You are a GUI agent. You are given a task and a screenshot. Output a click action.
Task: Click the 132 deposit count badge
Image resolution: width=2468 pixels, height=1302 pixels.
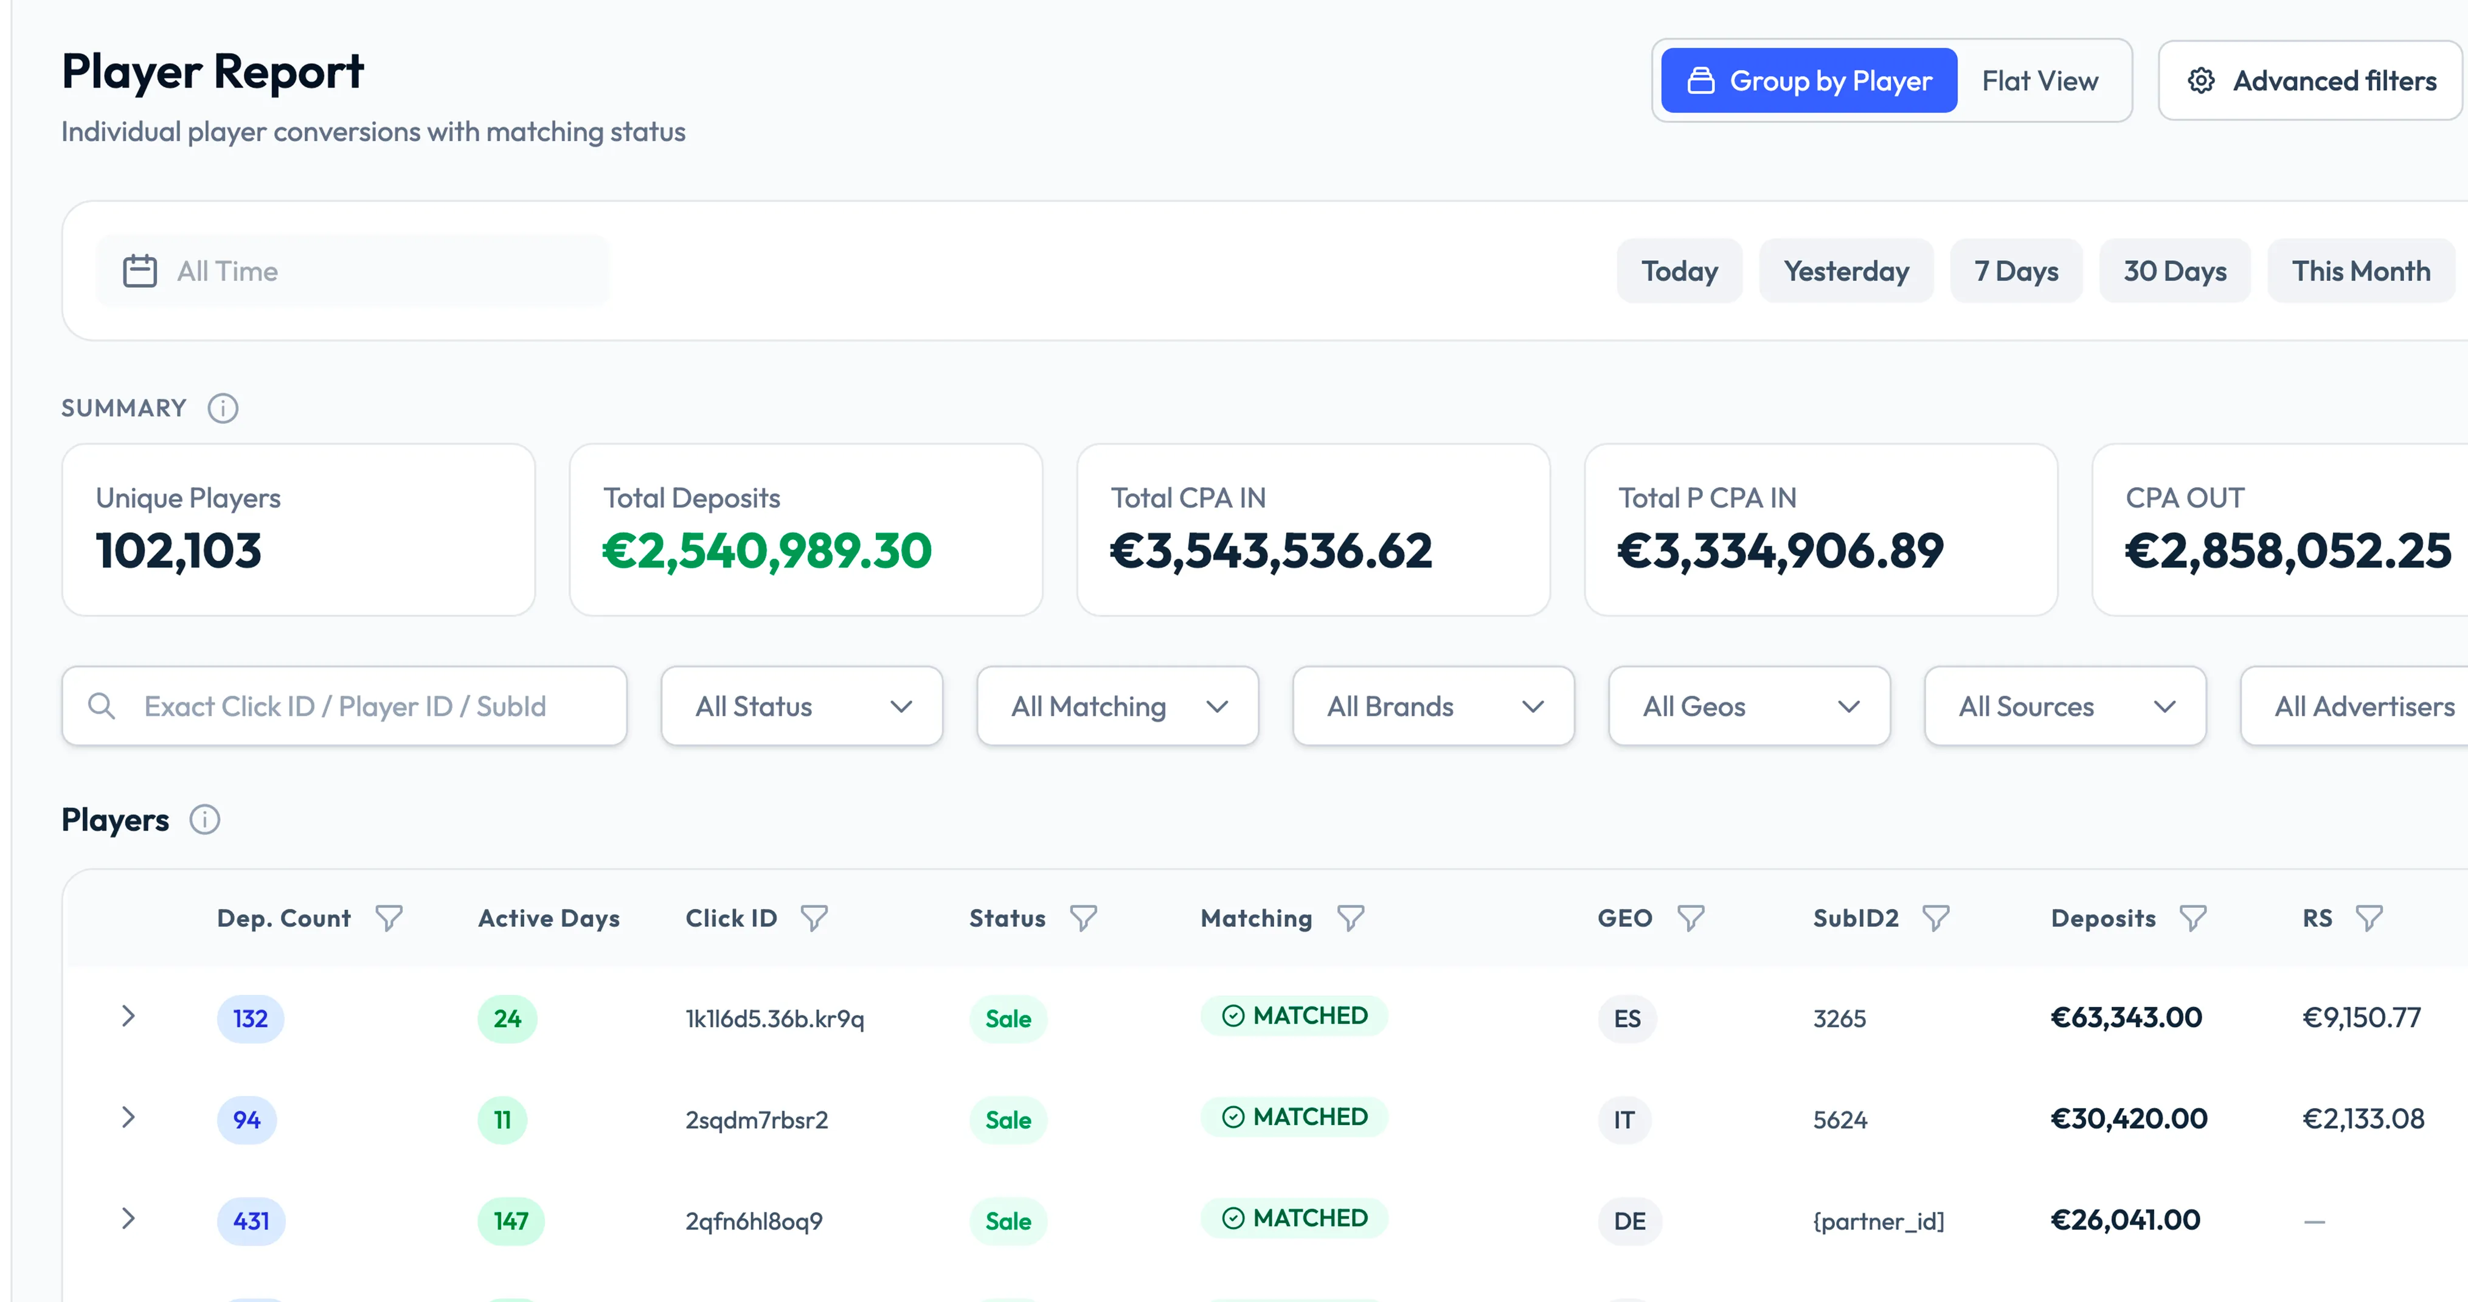[250, 1019]
